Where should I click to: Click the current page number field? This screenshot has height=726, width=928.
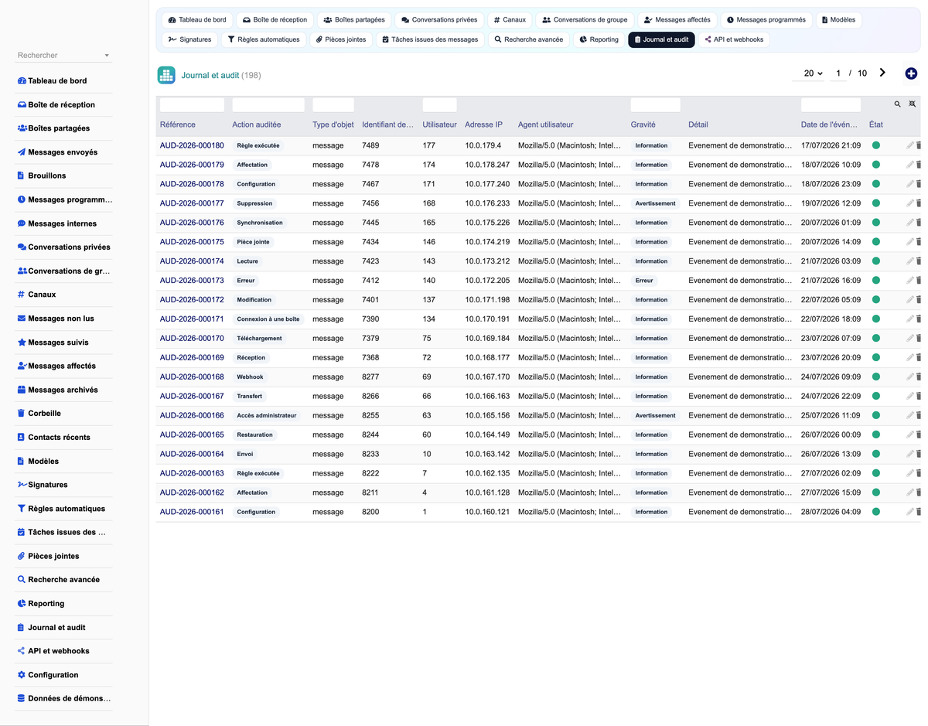coord(838,73)
